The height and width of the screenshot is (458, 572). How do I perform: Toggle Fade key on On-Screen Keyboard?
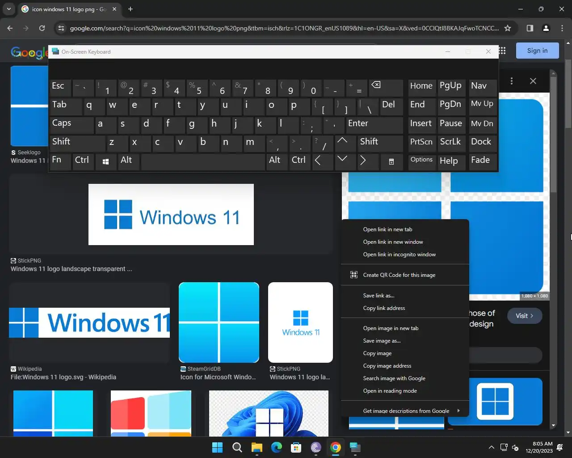(483, 161)
